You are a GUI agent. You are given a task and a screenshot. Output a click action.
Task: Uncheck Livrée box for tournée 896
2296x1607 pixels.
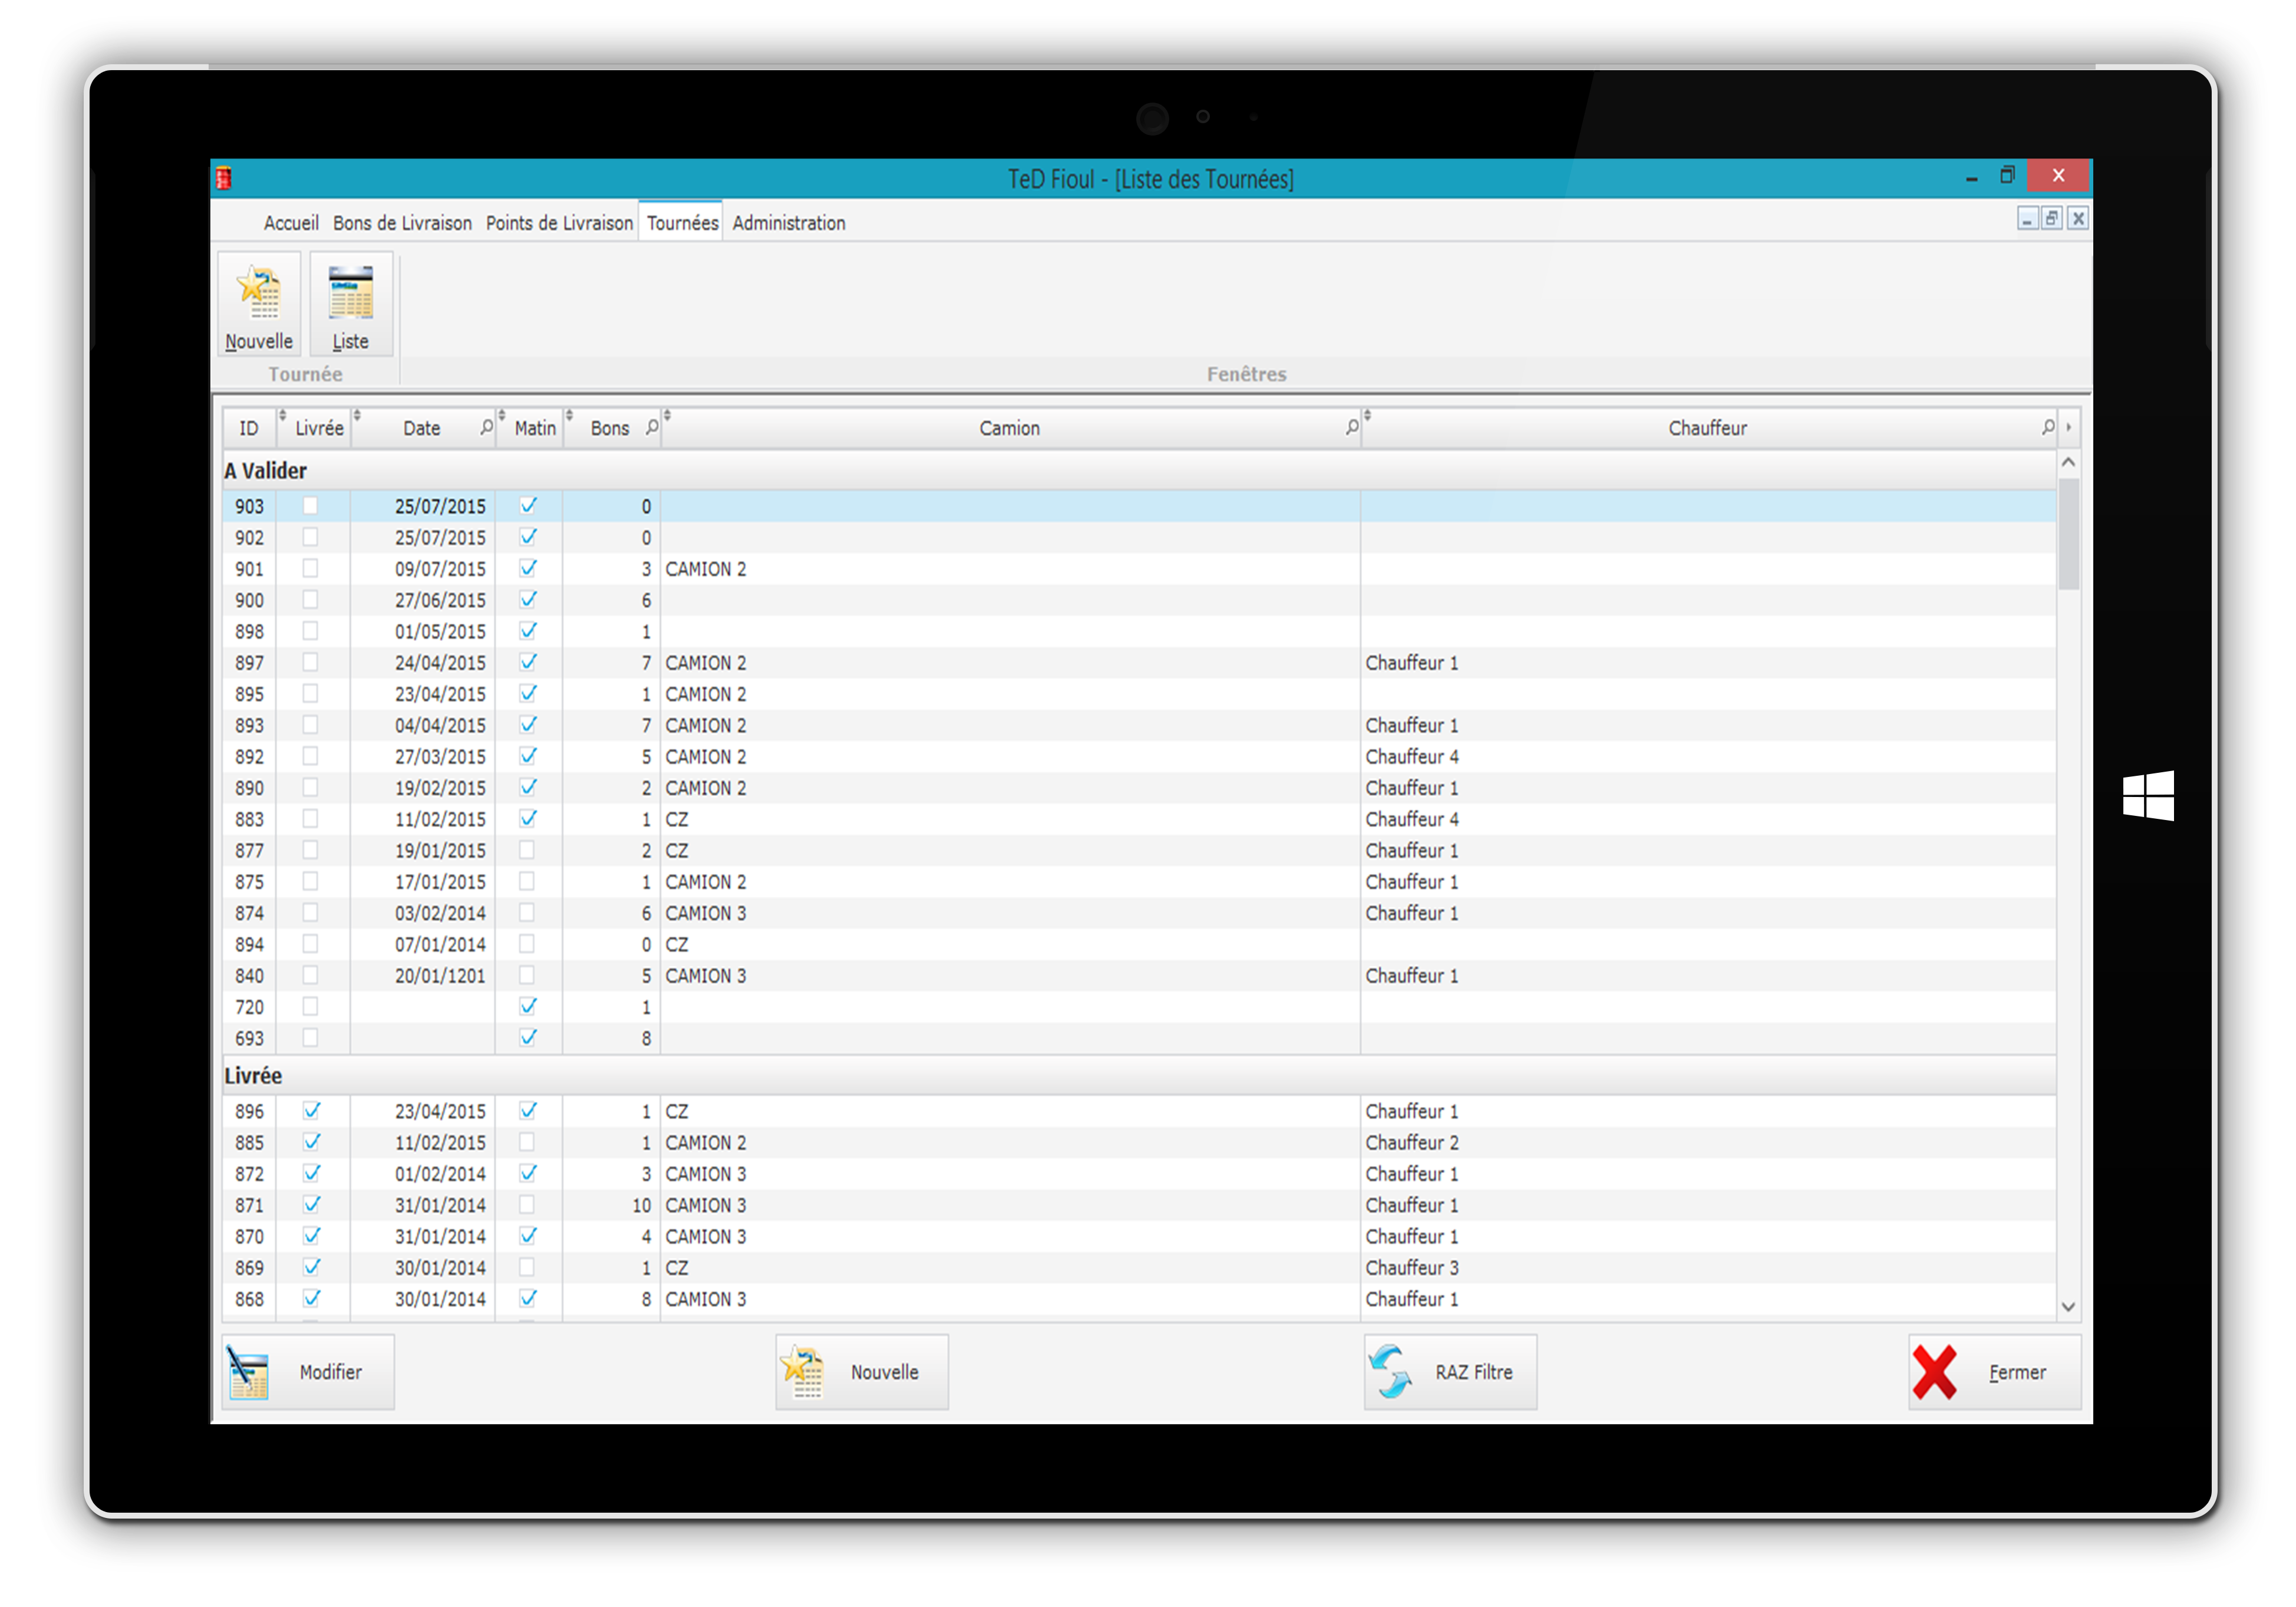click(x=311, y=1111)
